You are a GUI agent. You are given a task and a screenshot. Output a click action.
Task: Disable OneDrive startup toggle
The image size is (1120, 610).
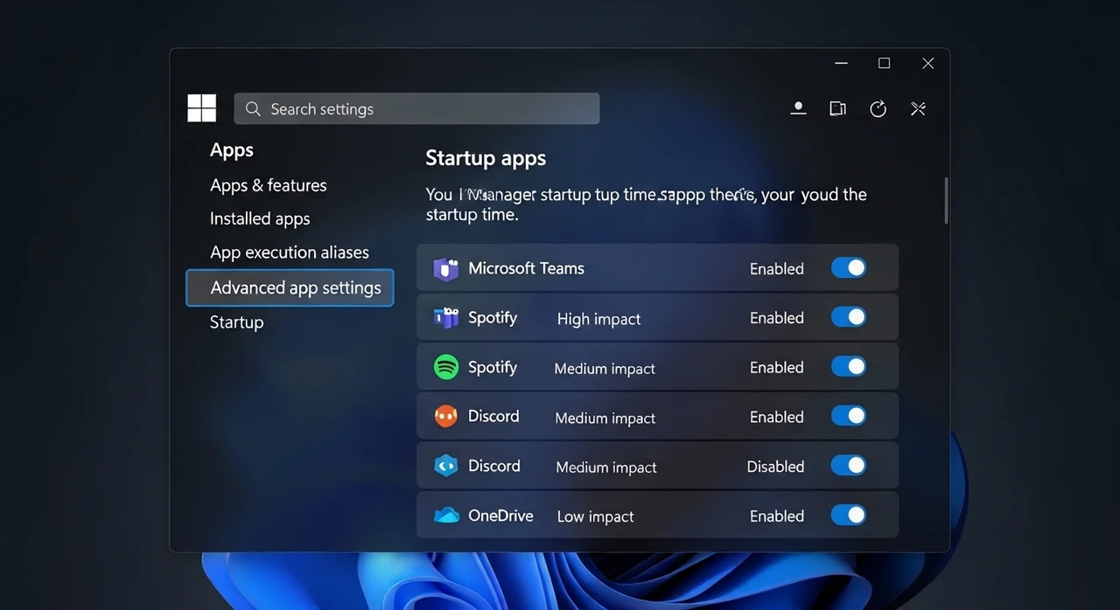(848, 516)
